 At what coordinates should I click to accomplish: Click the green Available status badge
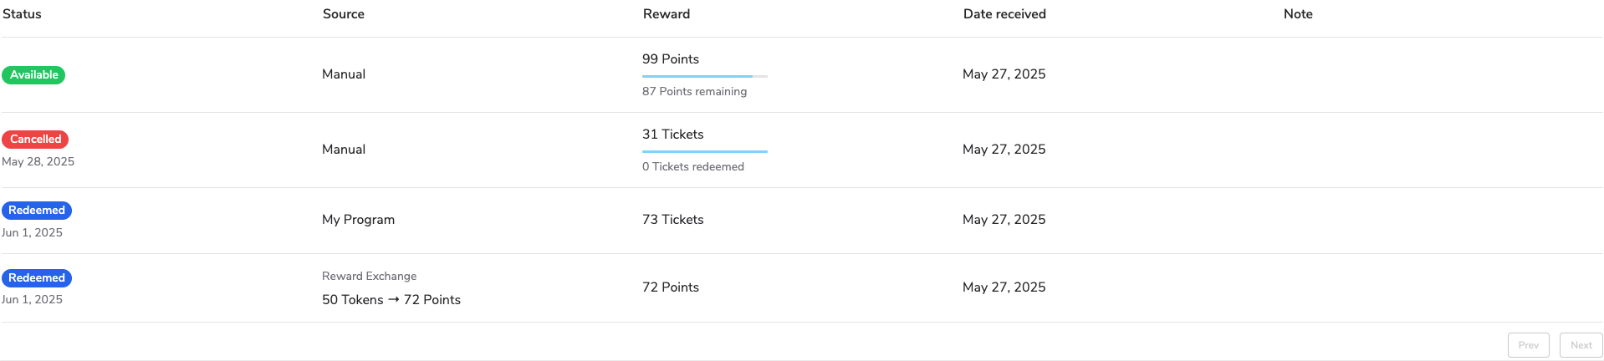click(x=33, y=75)
